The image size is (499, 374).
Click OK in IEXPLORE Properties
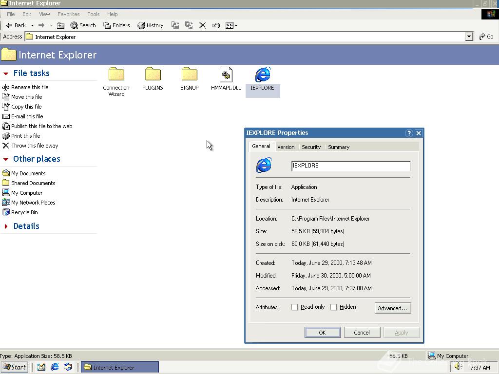pyautogui.click(x=323, y=332)
